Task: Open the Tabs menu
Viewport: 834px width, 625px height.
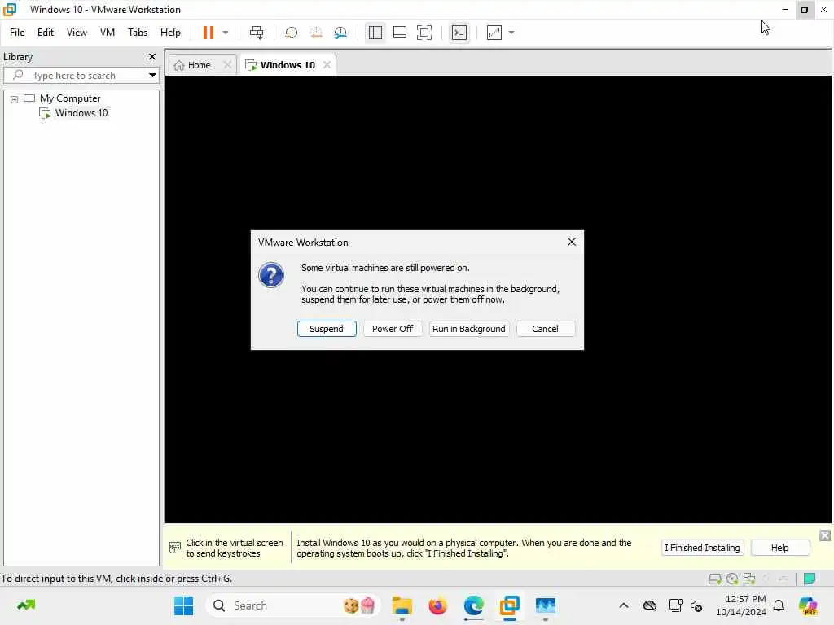Action: 137,33
